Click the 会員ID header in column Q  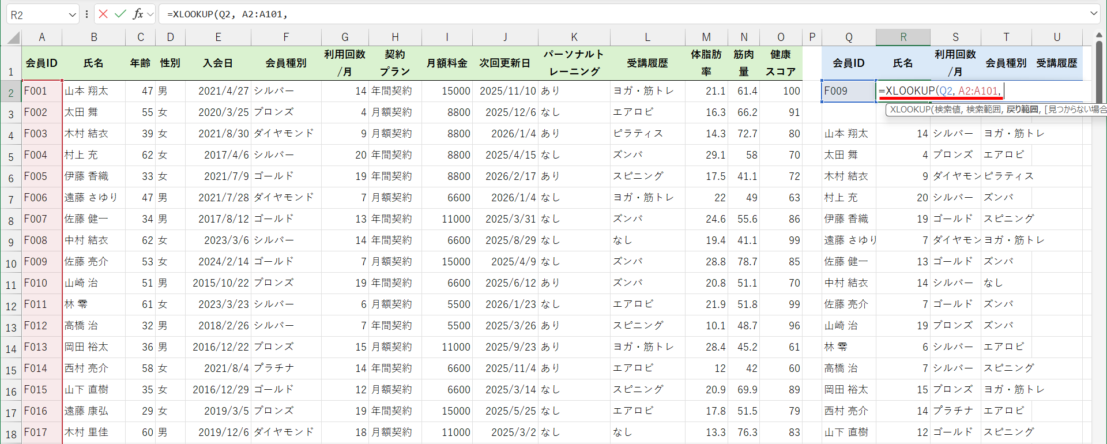point(849,63)
